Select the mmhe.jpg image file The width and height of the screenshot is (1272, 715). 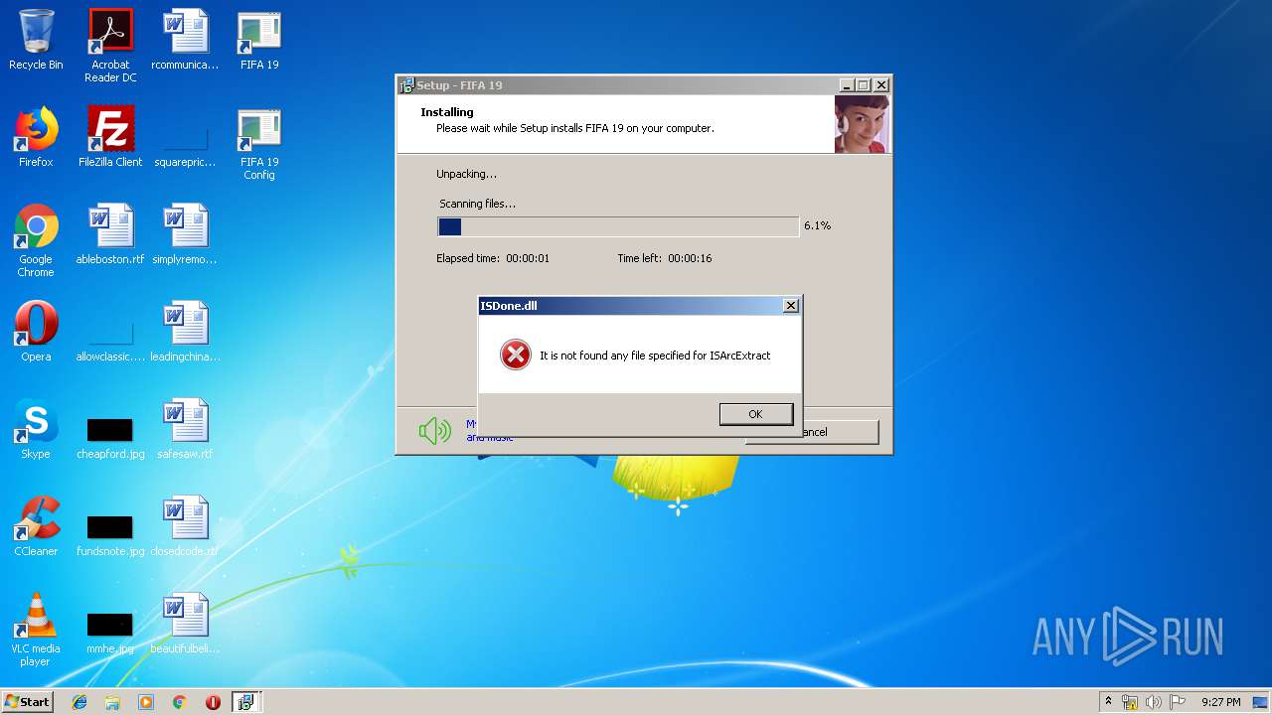click(110, 632)
